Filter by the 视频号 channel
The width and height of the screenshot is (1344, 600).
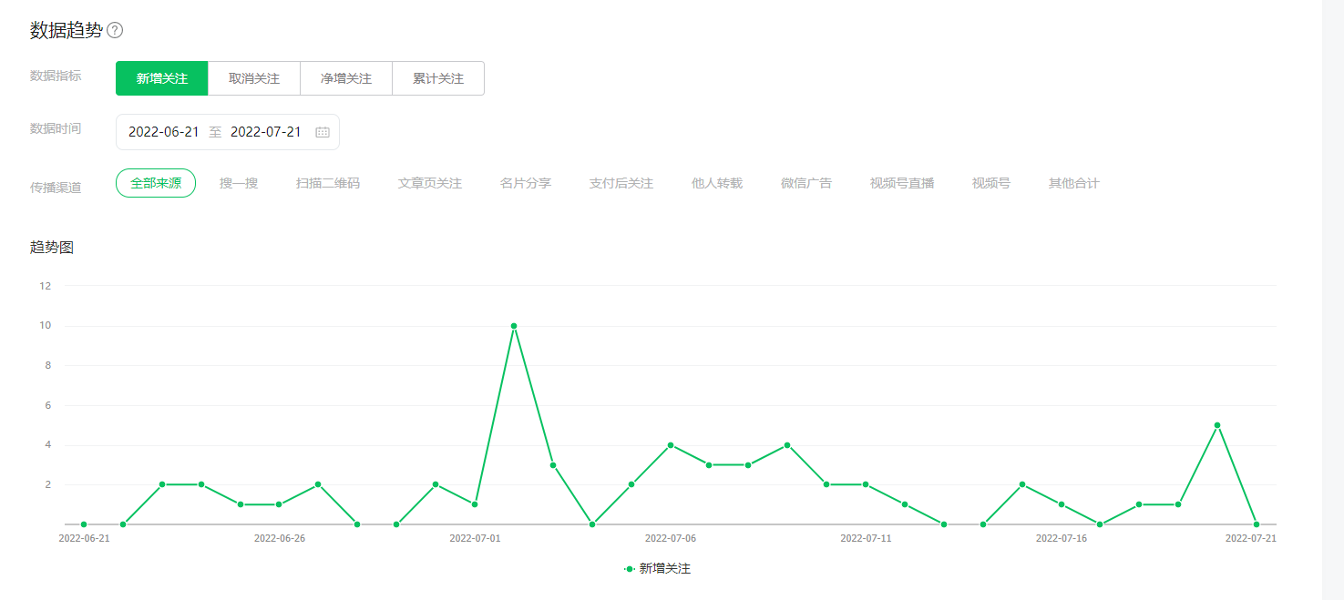click(991, 183)
